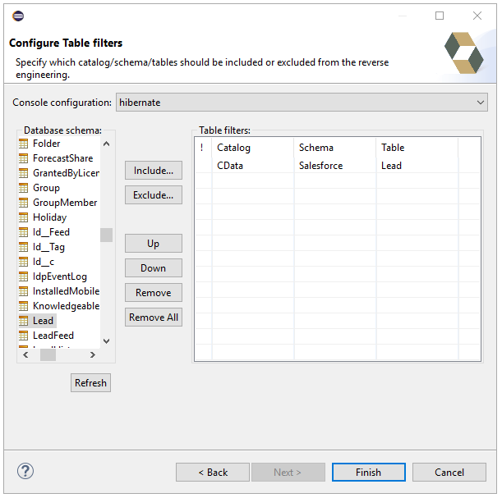This screenshot has width=502, height=498.
Task: Click the Include... button
Action: tap(154, 171)
